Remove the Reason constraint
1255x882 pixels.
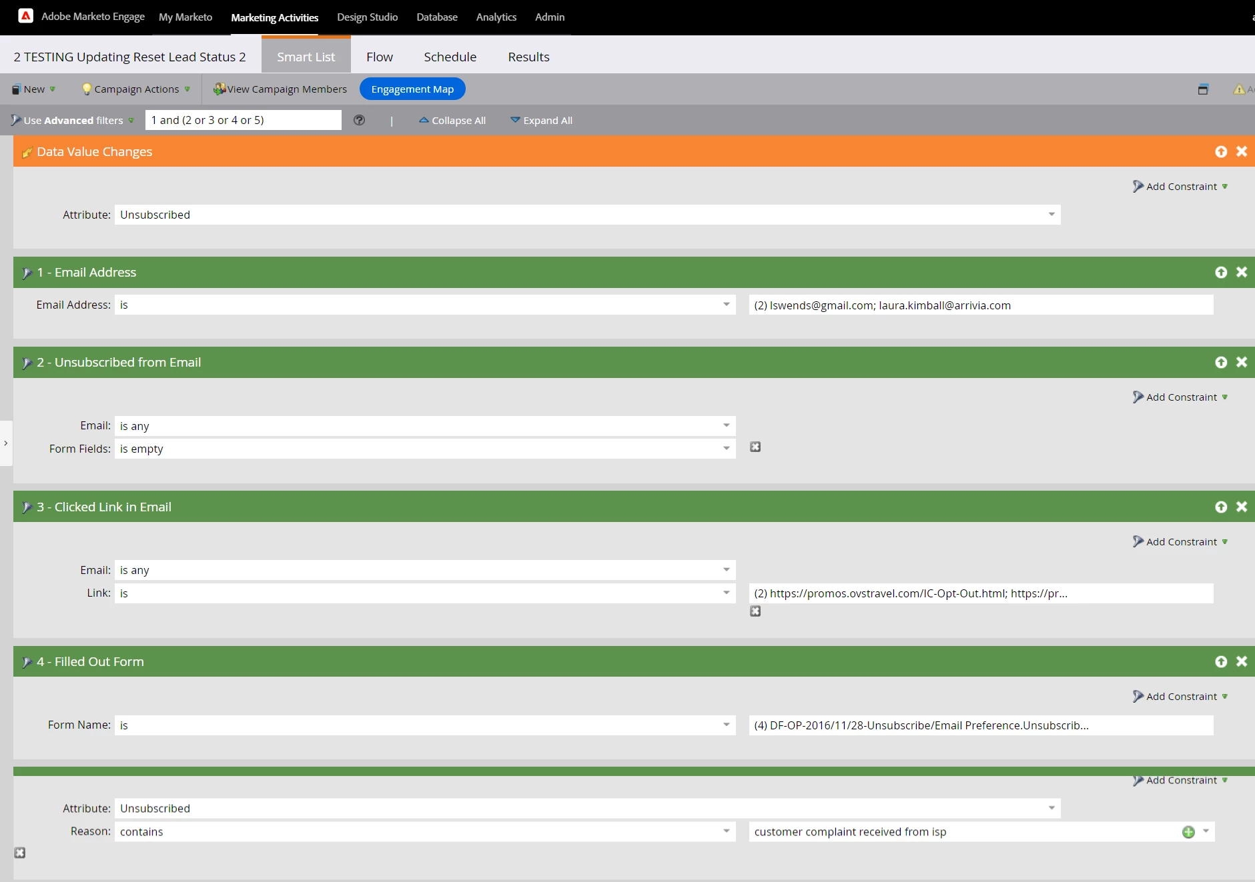[x=20, y=853]
